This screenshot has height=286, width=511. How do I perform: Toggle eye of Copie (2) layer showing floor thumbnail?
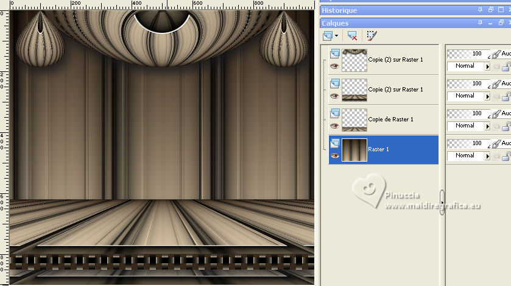335,96
